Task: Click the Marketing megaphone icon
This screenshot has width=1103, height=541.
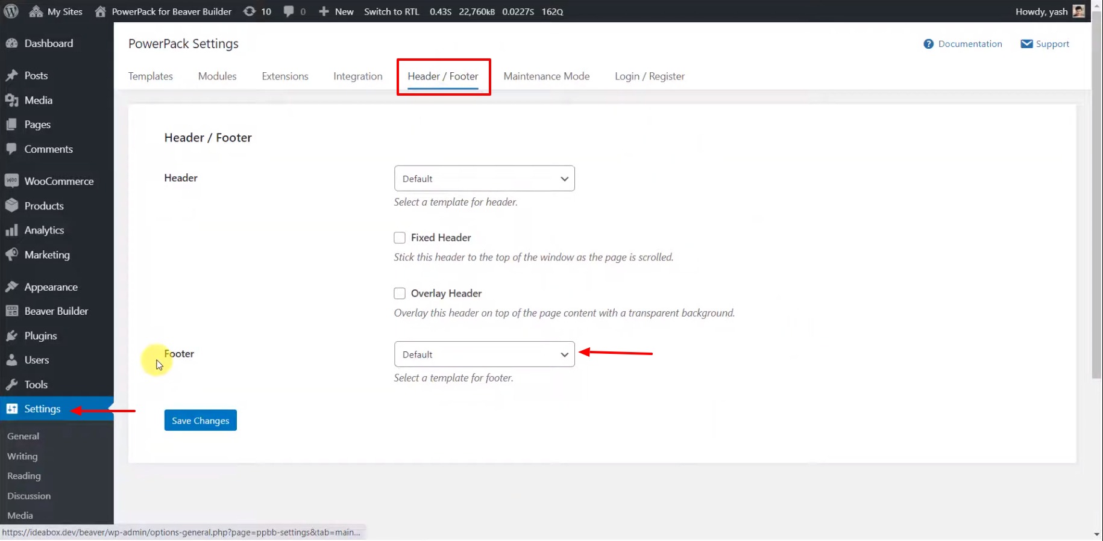Action: 11,255
